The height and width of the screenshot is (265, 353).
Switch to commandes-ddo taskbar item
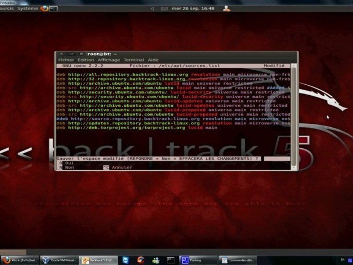[x=238, y=260]
